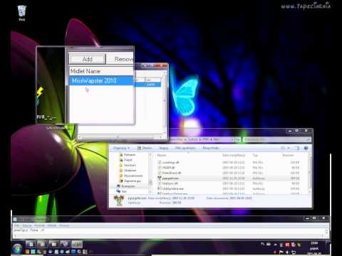
Task: Open the Edycja menu in Notepad
Action: (x=27, y=225)
